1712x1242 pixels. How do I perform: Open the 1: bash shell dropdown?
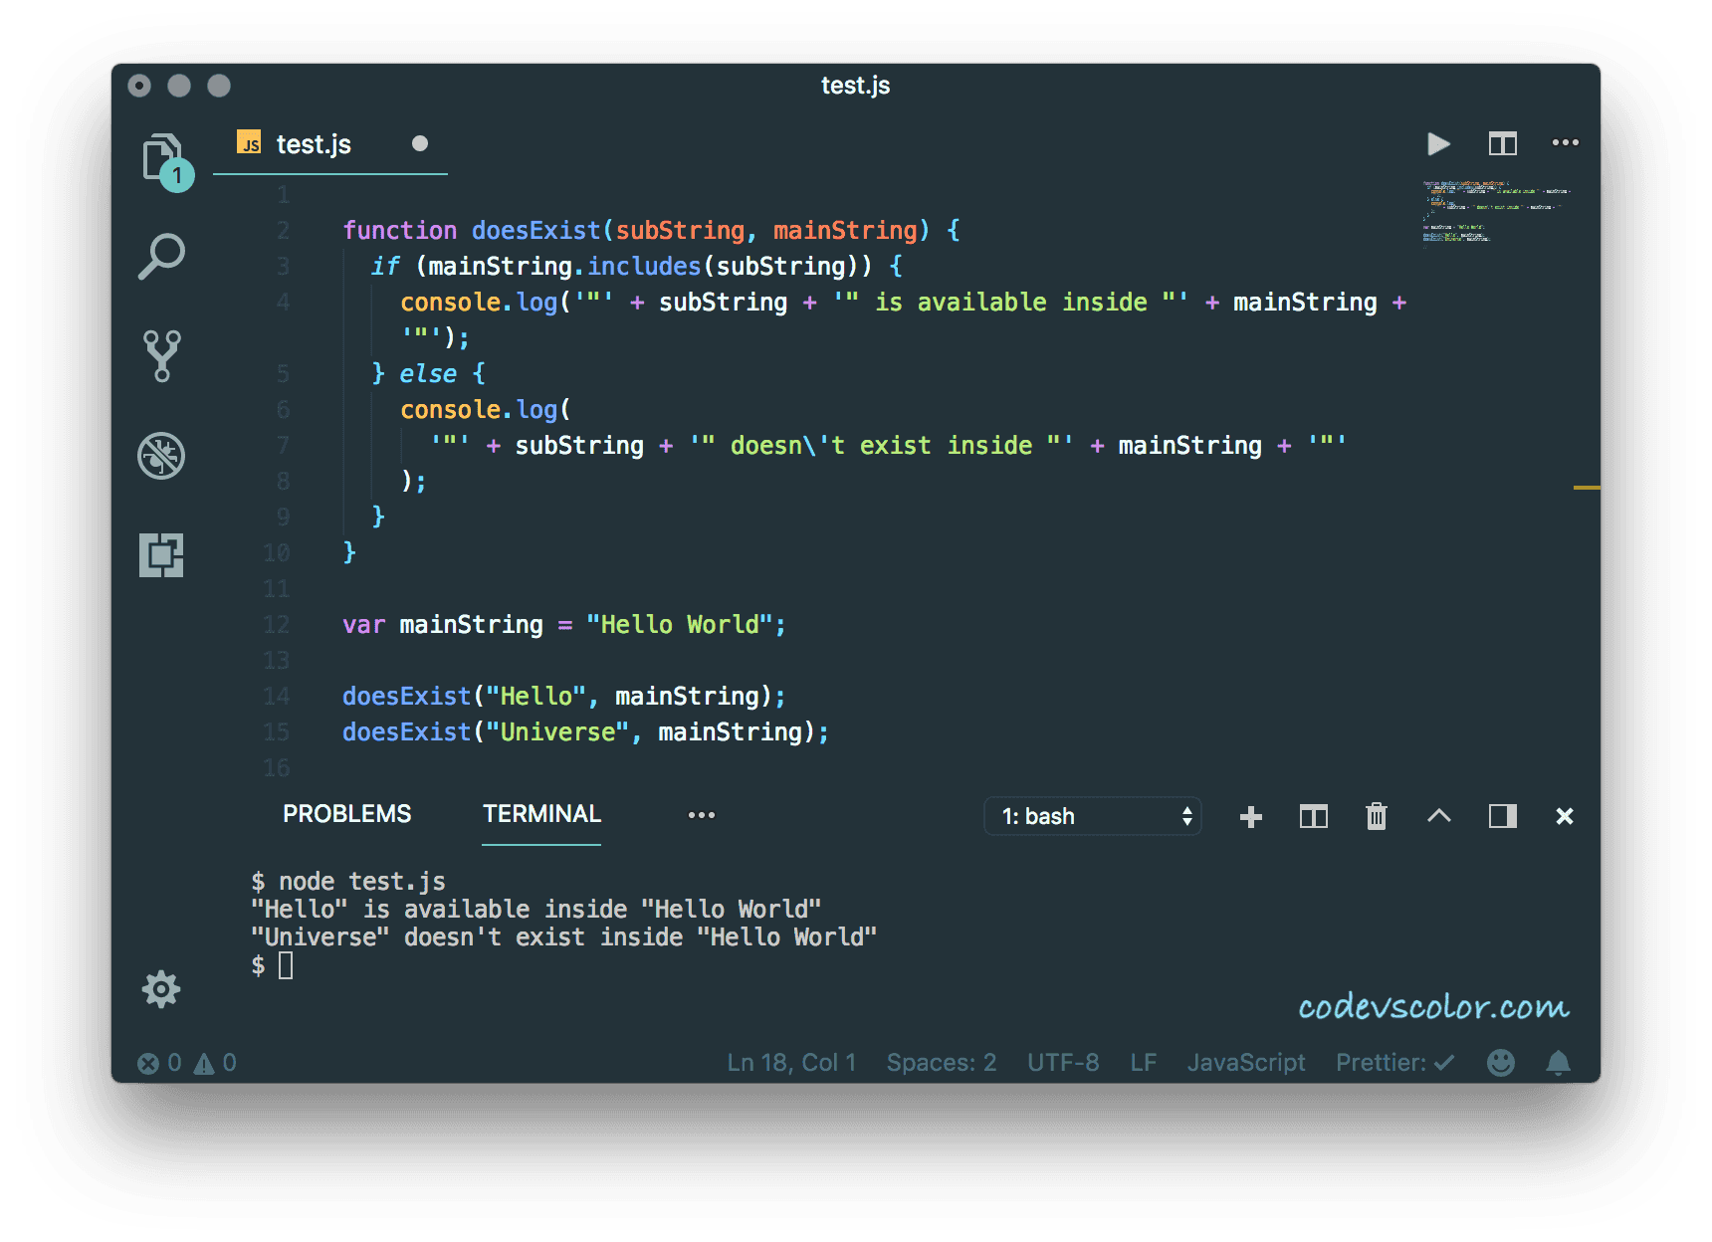(1092, 816)
